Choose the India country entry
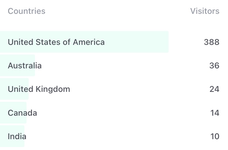228x150 pixels. 17,136
